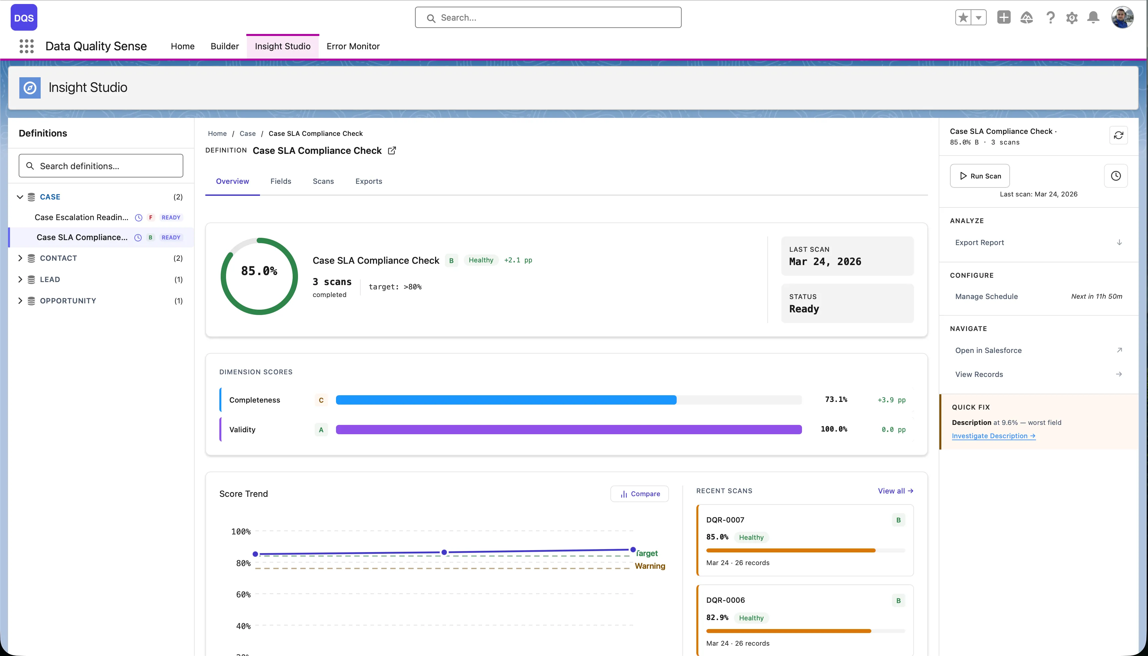
Task: Refresh the Case SLA Compliance Check summary panel
Action: point(1119,135)
